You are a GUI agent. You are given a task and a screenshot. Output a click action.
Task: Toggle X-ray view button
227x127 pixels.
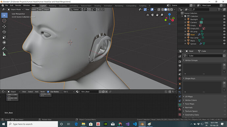click(x=159, y=9)
